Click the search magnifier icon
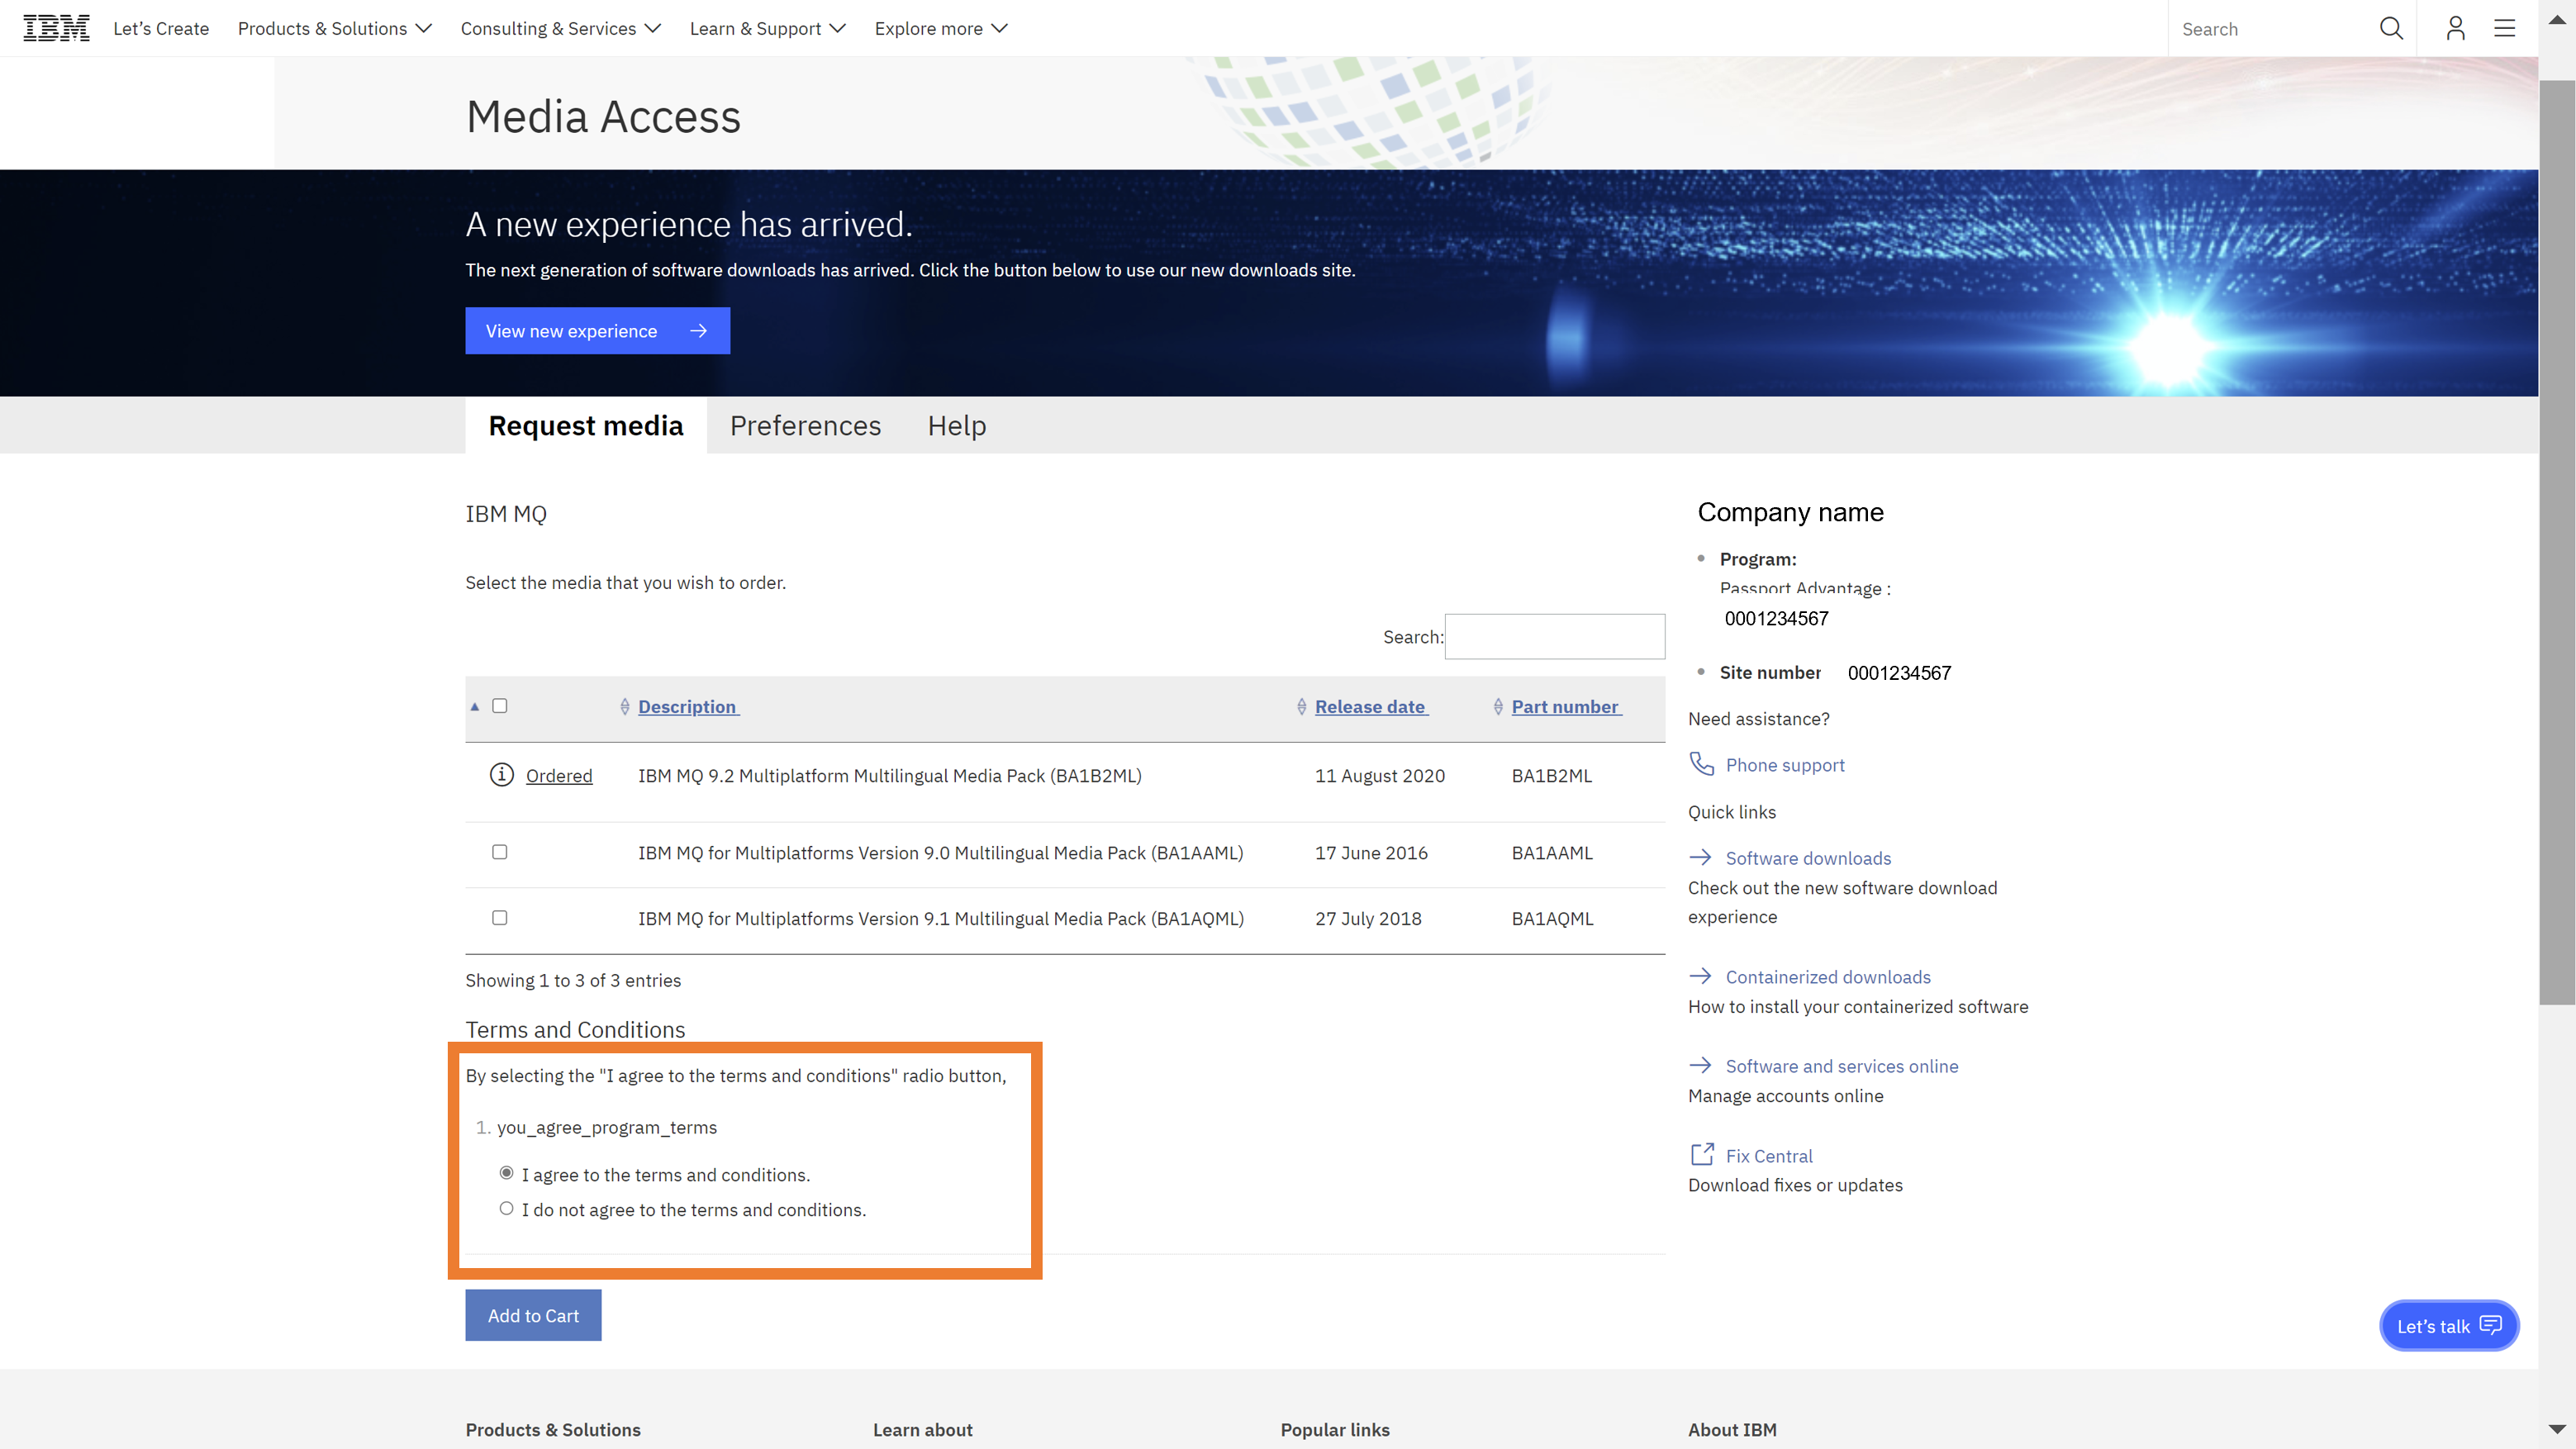This screenshot has width=2576, height=1449. (x=2391, y=28)
